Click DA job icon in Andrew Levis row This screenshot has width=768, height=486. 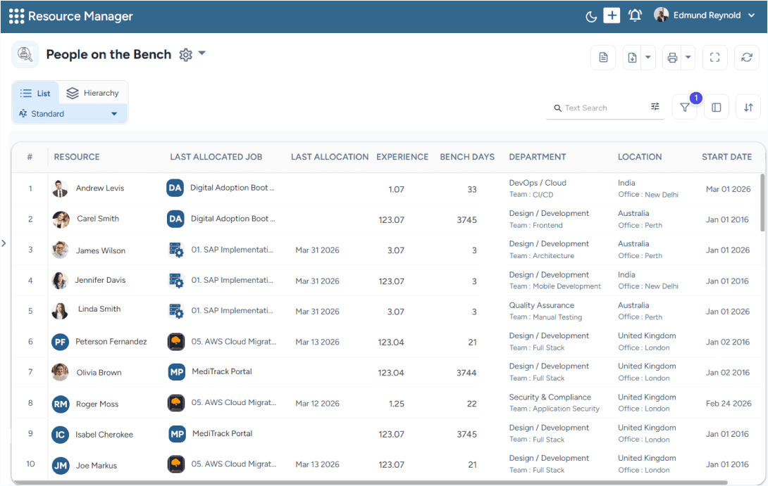click(175, 188)
